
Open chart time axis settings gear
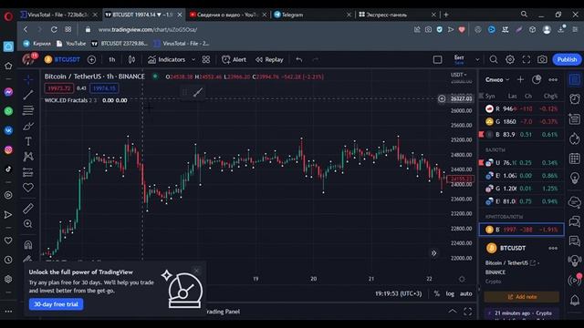[462, 279]
